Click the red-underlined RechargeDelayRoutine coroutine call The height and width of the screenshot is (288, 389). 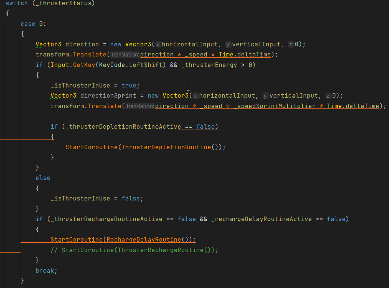pyautogui.click(x=123, y=239)
